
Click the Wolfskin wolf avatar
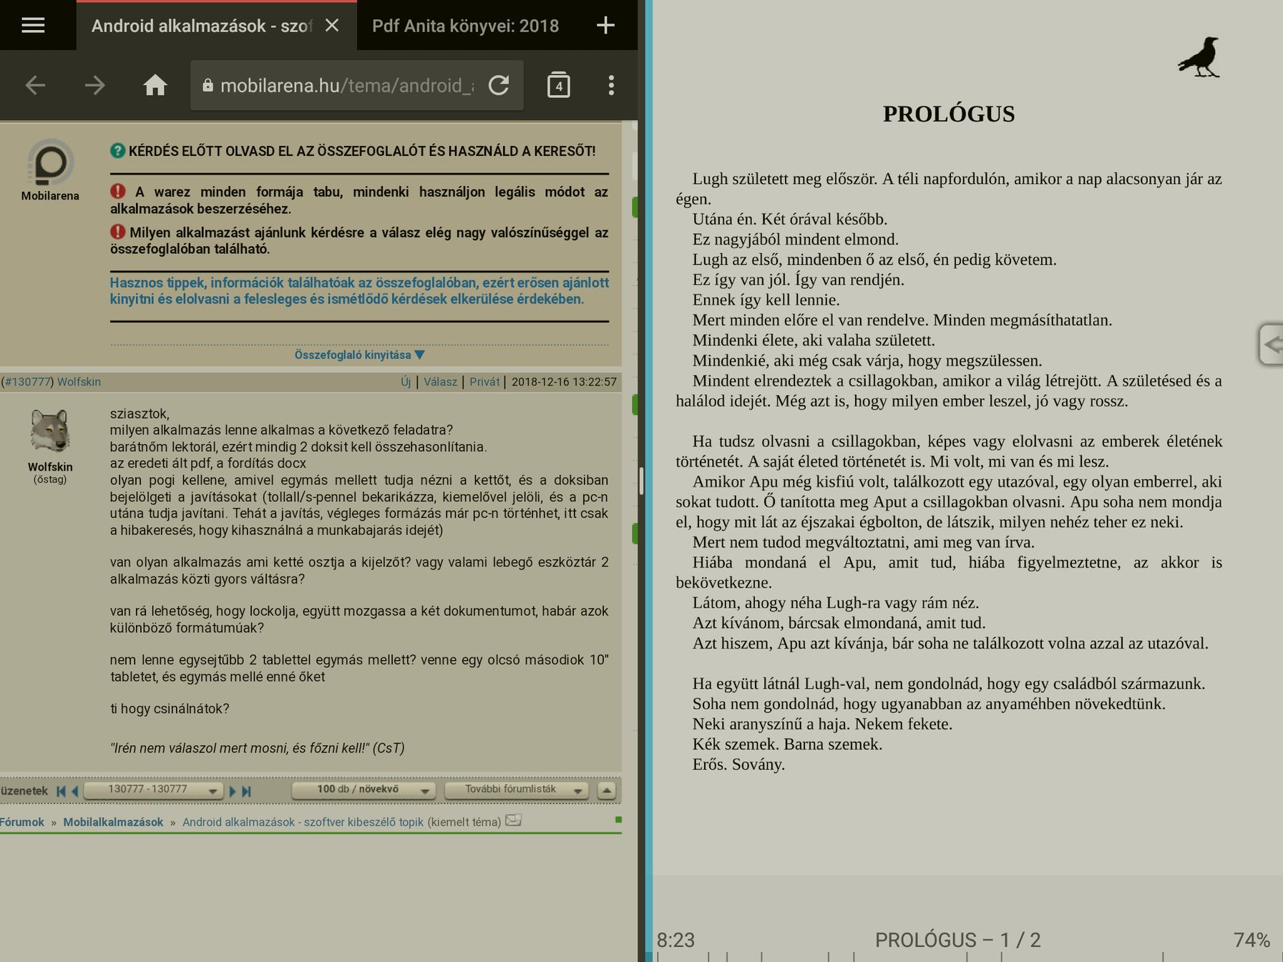[x=49, y=431]
